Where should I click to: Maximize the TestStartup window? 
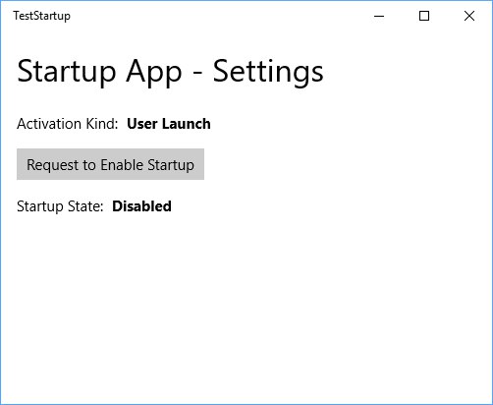[424, 16]
